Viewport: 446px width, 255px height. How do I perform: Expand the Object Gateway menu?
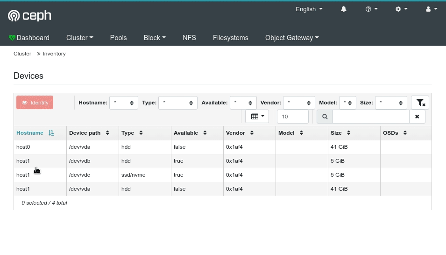pyautogui.click(x=292, y=38)
